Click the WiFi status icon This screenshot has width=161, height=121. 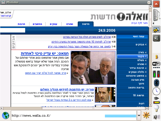[156, 64]
